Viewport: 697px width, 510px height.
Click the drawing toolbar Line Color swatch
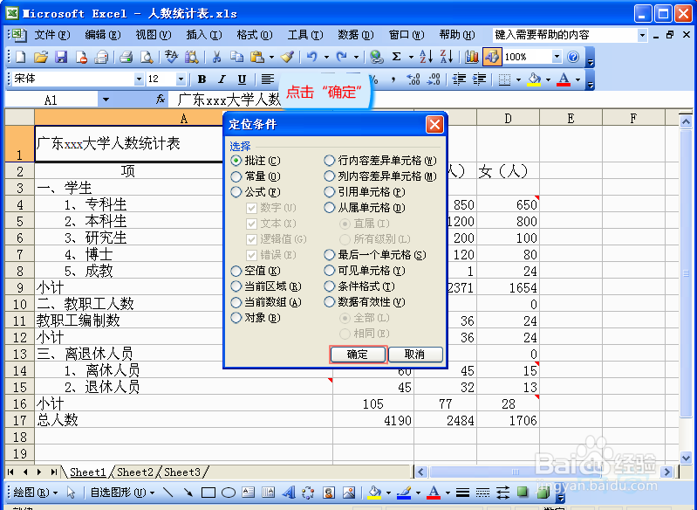[x=404, y=493]
